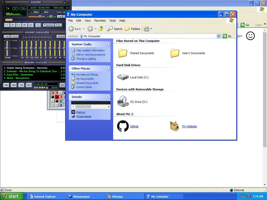Open the Medium link in Details
Viewport: 267px width, 200px height.
81,112
